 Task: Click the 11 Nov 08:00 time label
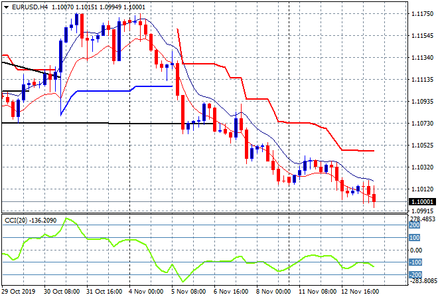tap(318, 292)
